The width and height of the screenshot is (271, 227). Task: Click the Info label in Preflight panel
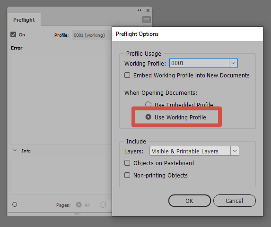pyautogui.click(x=26, y=151)
